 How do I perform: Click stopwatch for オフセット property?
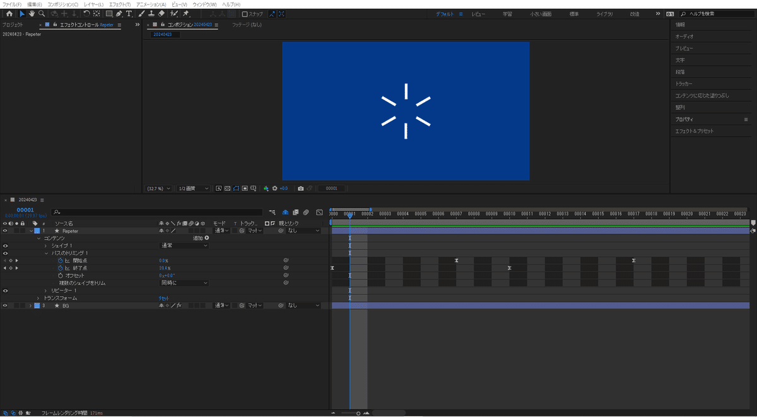(61, 275)
